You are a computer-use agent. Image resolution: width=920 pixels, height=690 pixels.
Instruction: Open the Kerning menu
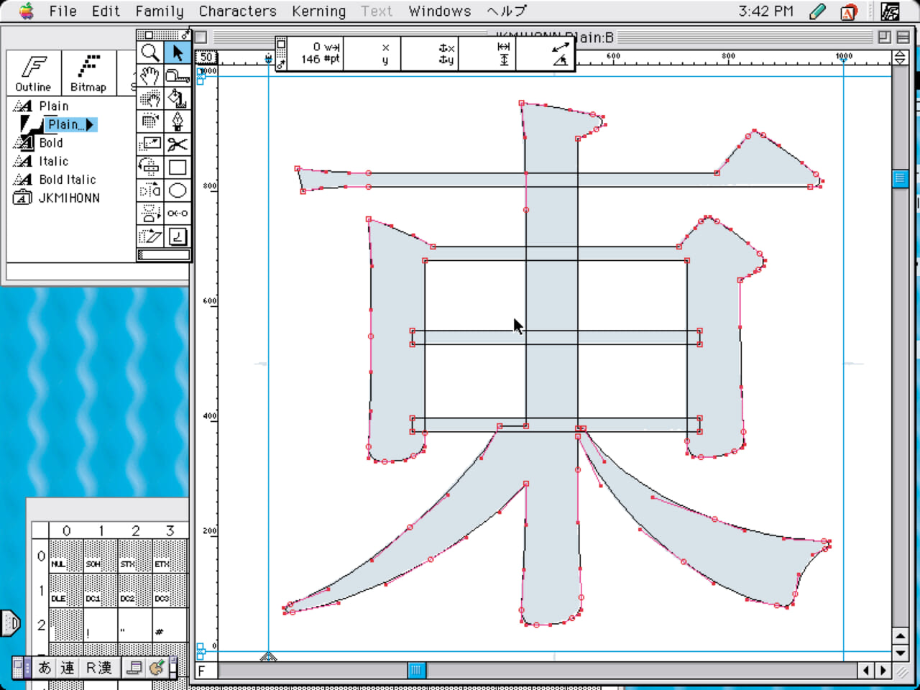pos(318,11)
